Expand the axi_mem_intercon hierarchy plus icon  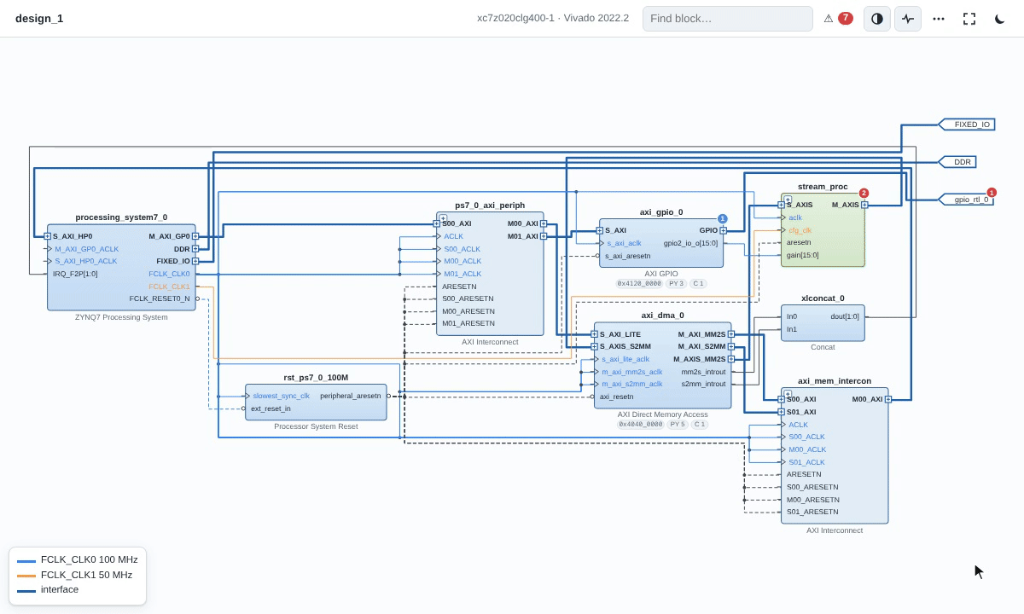coord(787,394)
